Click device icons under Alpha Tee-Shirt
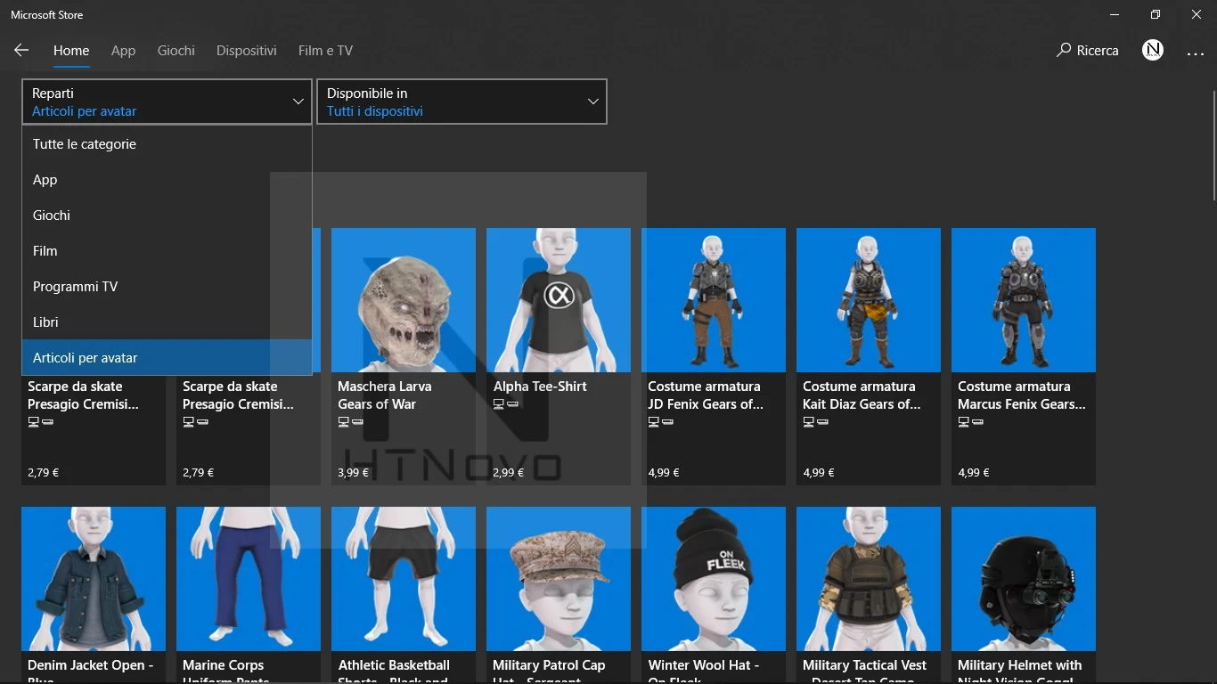This screenshot has width=1217, height=684. pos(506,404)
